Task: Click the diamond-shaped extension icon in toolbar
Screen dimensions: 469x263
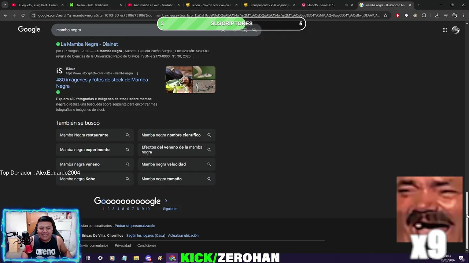Action: [x=406, y=15]
